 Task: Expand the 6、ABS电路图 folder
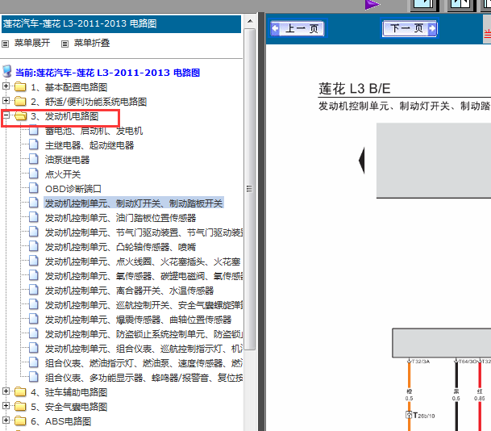[x=6, y=420]
